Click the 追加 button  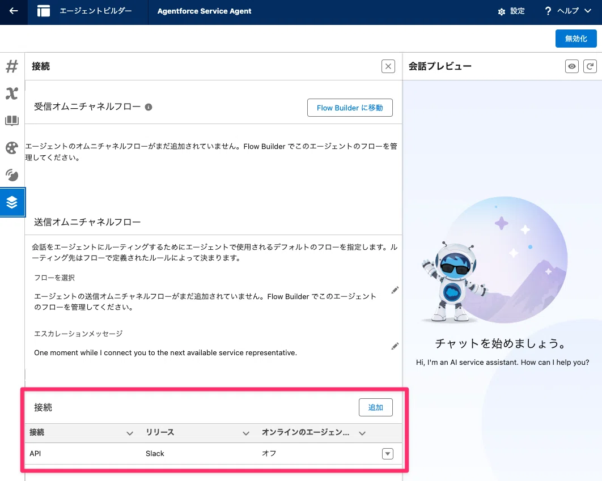375,407
